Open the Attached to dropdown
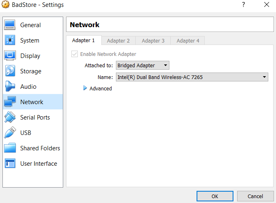Screen dimensions: 276x203 pos(142,65)
